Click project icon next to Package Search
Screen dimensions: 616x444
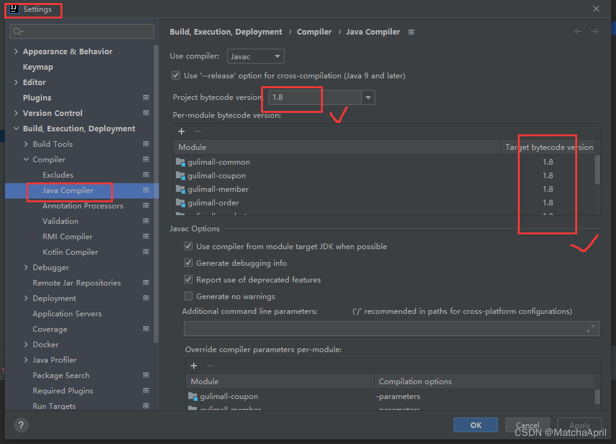click(x=146, y=376)
